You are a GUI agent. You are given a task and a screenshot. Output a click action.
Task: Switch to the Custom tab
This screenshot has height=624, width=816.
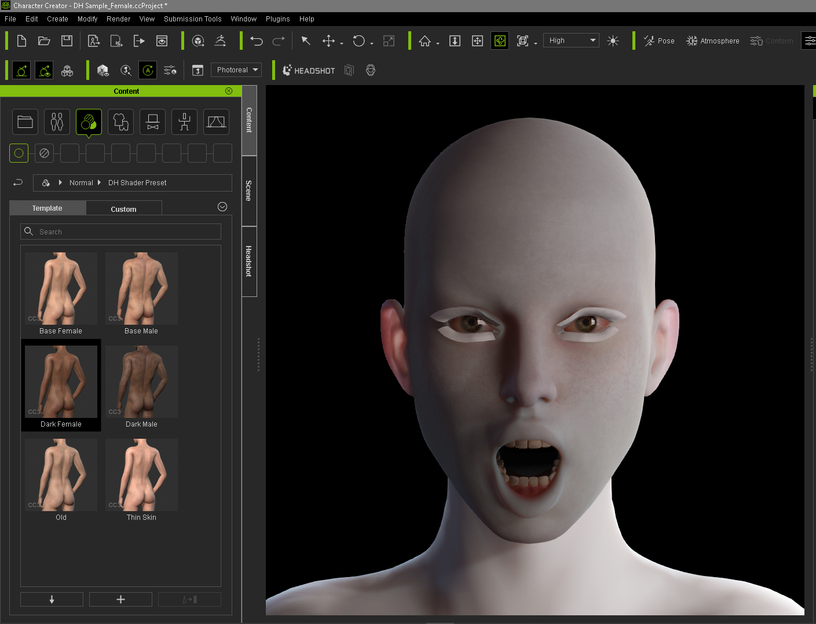click(124, 209)
